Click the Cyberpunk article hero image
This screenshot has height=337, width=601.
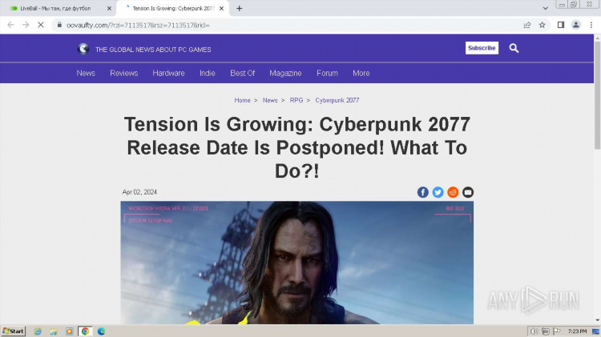point(297,263)
